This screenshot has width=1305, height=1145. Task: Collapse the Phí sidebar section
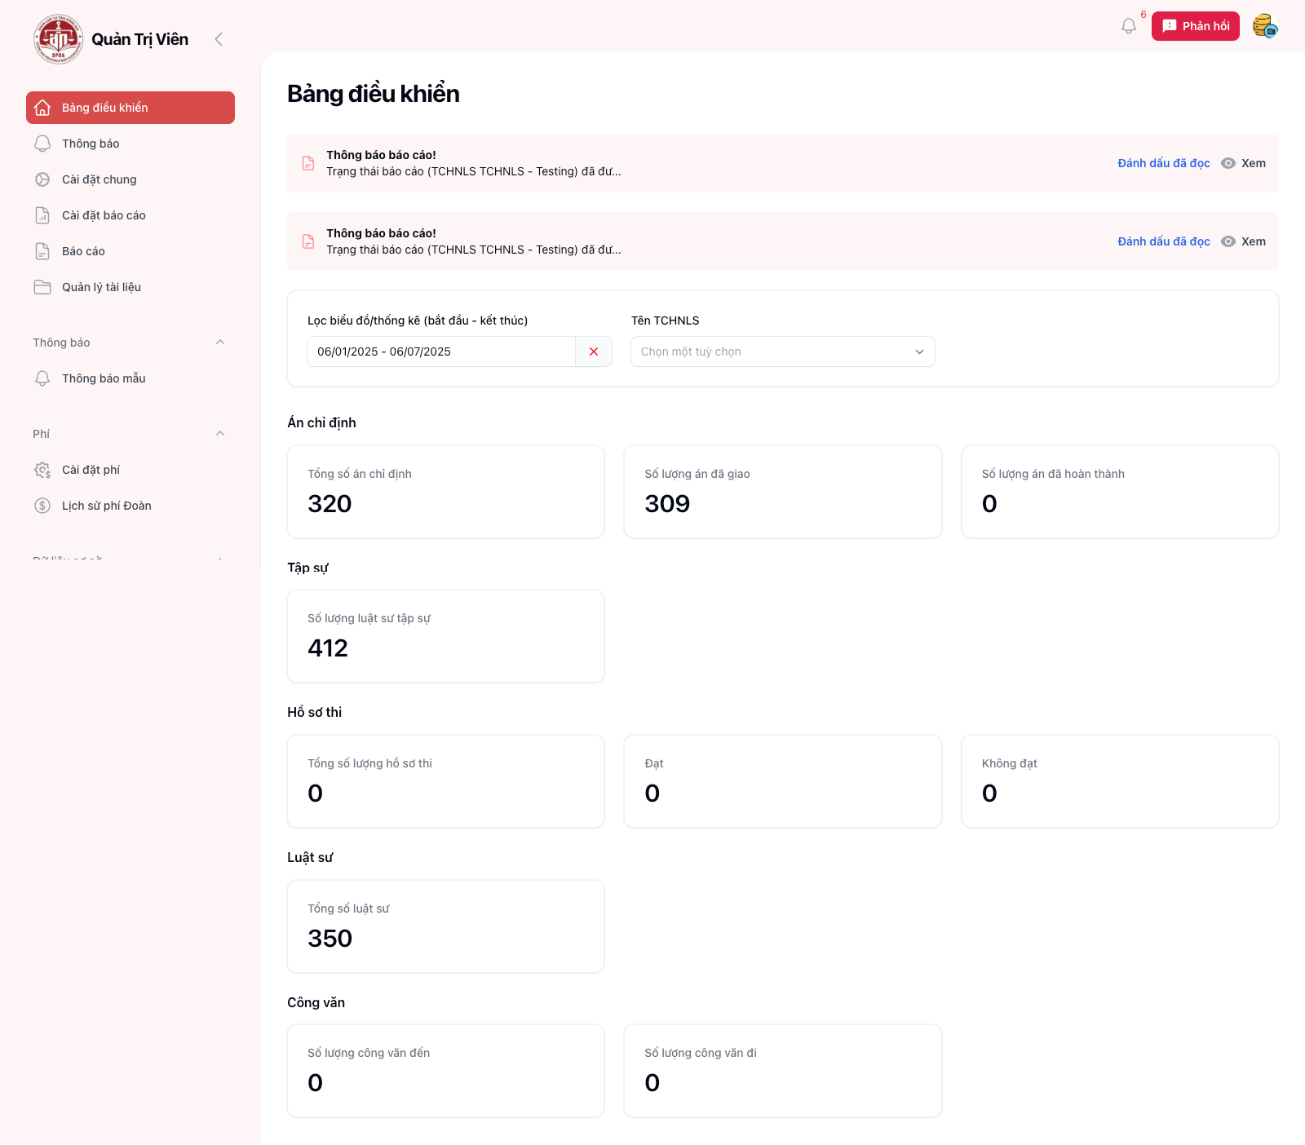219,434
